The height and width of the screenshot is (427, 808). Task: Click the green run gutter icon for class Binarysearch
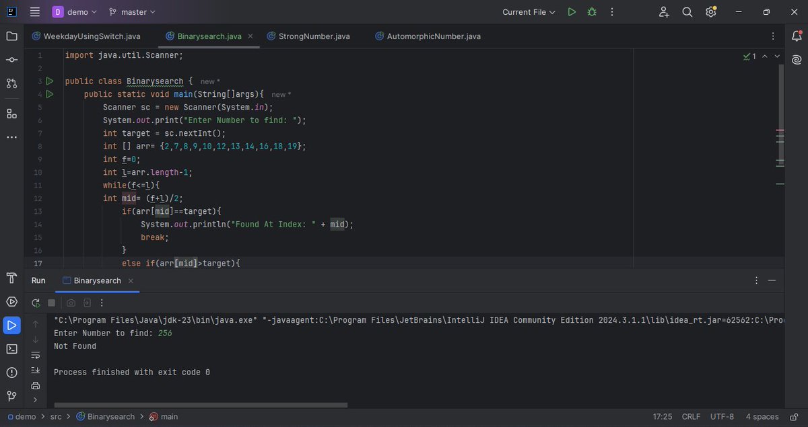pyautogui.click(x=49, y=81)
